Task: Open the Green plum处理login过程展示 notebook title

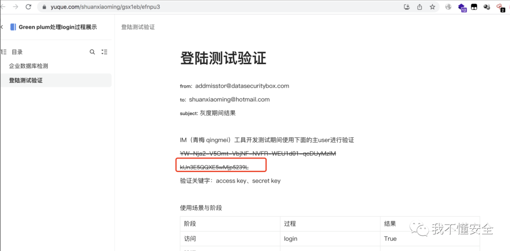Action: [x=58, y=27]
